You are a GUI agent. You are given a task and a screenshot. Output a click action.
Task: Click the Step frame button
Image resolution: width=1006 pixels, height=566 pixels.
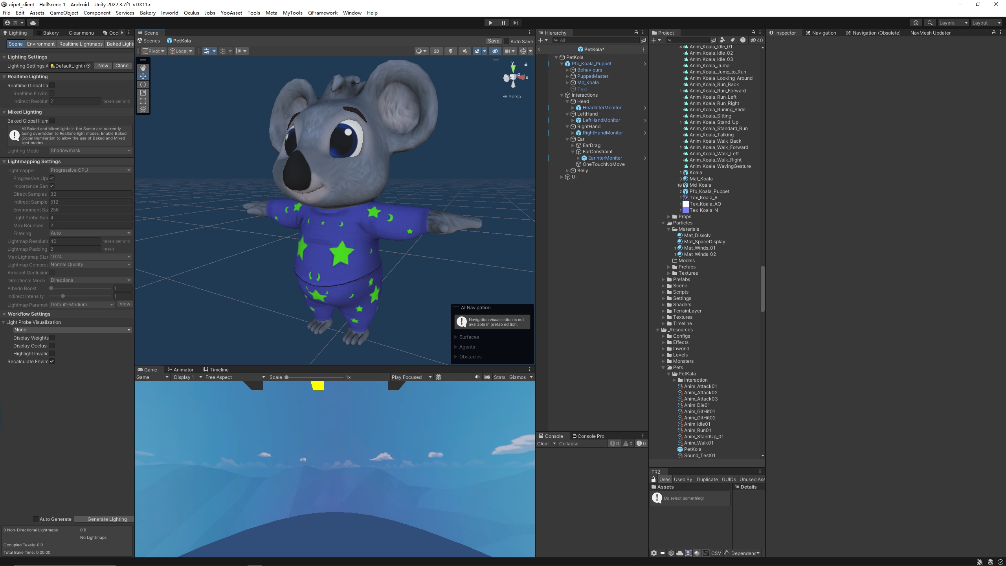[x=515, y=23]
